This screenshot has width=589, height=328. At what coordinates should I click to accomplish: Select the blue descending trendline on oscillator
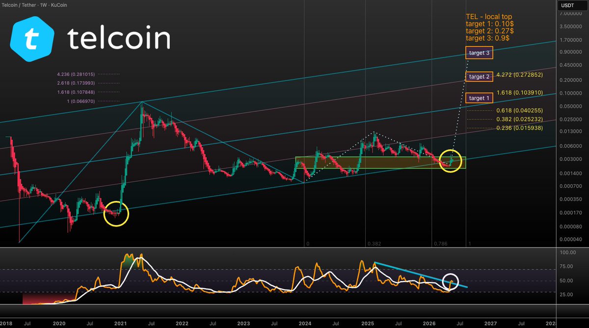click(x=421, y=275)
